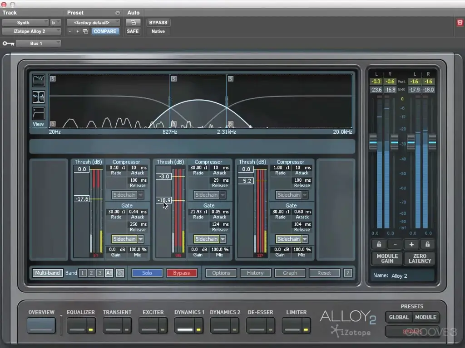Expand band 2 gate Sidechain dropdown arrow
465x348 pixels.
point(223,239)
